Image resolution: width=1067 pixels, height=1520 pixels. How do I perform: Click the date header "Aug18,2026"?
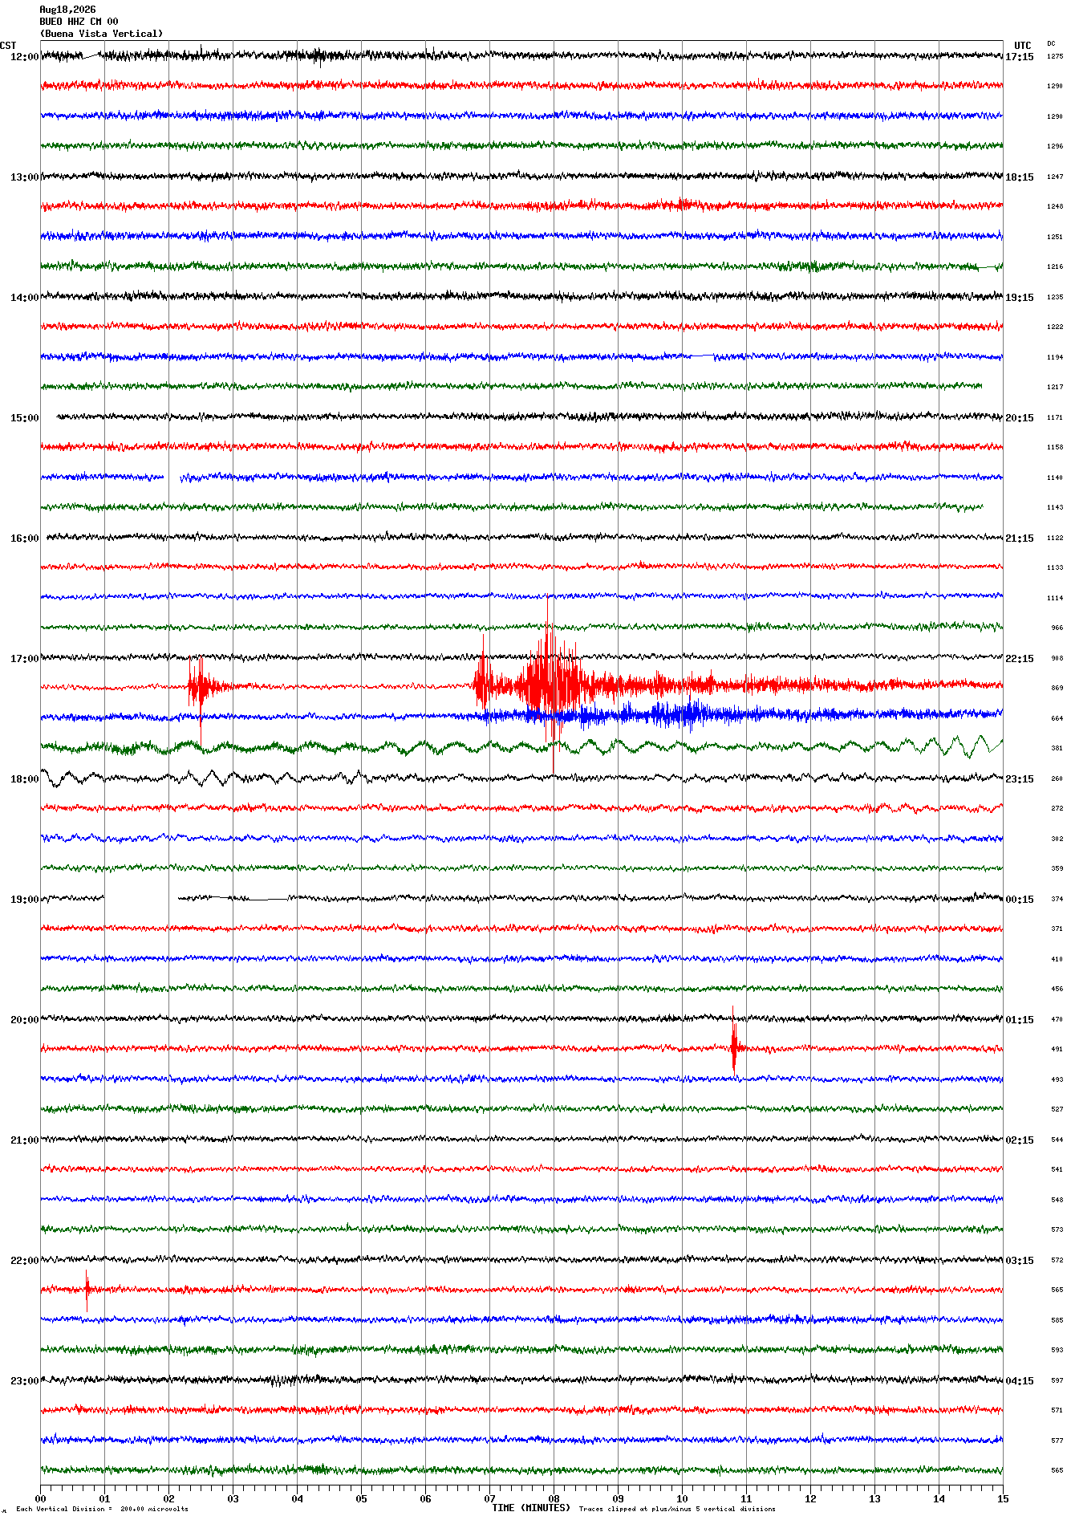pos(67,10)
